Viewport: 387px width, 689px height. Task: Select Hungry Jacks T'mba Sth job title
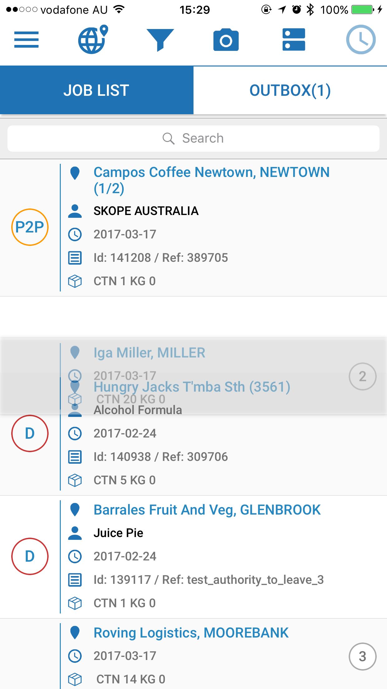pos(192,387)
